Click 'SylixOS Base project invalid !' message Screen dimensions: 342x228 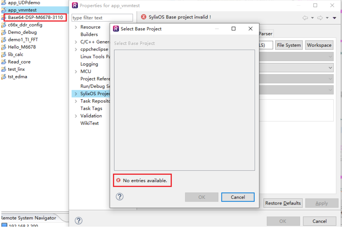coord(180,17)
